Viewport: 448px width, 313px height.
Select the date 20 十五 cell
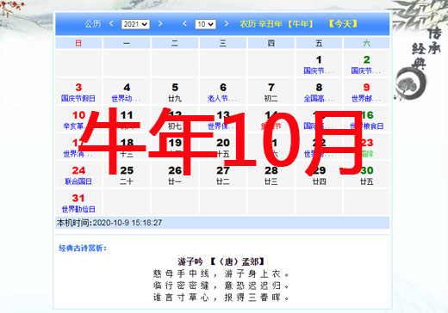coord(223,147)
